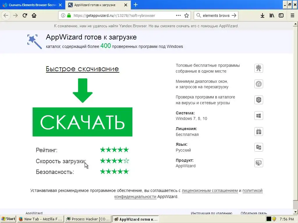
Task: Open a new tab with plus button
Action: [136, 5]
